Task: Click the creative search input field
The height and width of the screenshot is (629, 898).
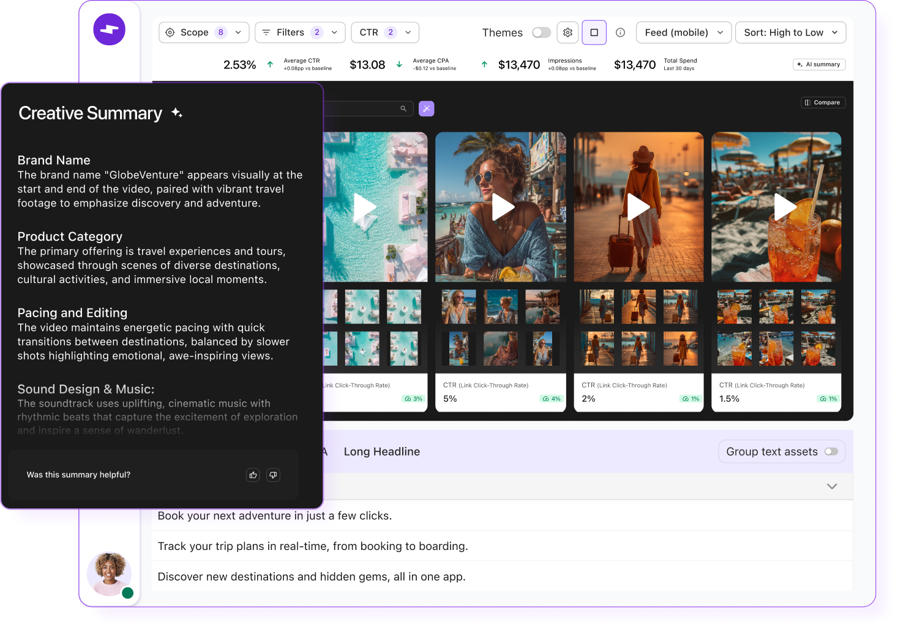Action: point(367,108)
